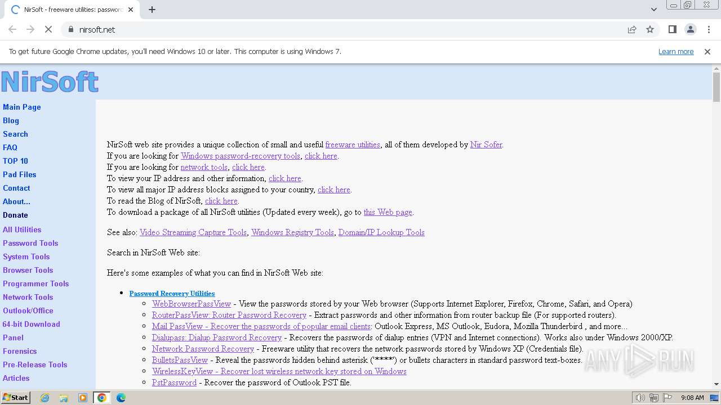Screen dimensions: 721x405
Task: Open Windows password-recovery tools link
Action: 241,156
